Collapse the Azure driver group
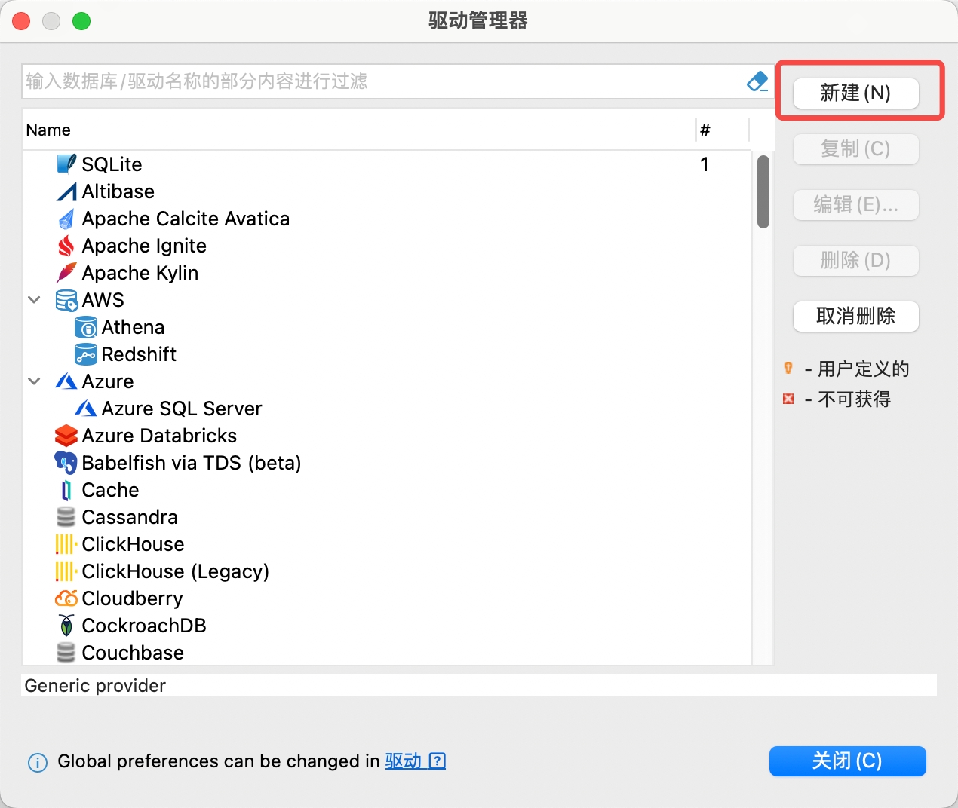Screen dimensions: 958x808 33,381
